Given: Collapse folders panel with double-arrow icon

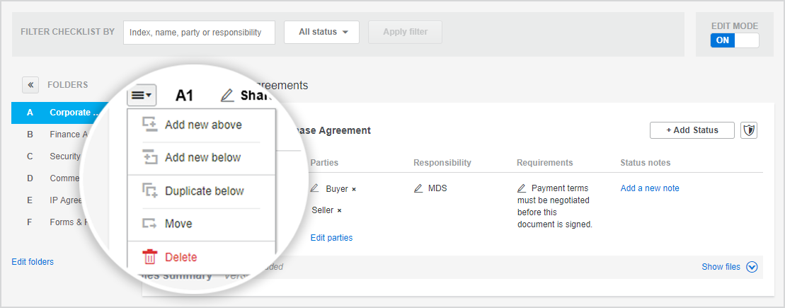Looking at the screenshot, I should coord(30,85).
